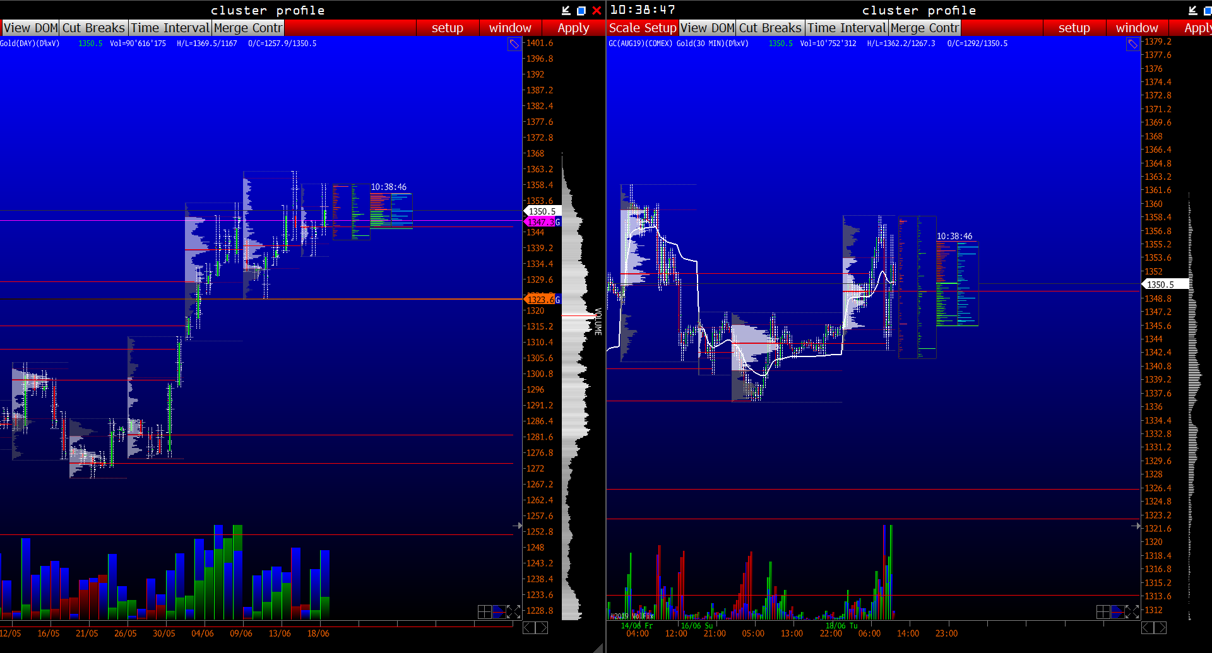1212x653 pixels.
Task: Click the 1228.8 price on left axis
Action: pyautogui.click(x=540, y=611)
